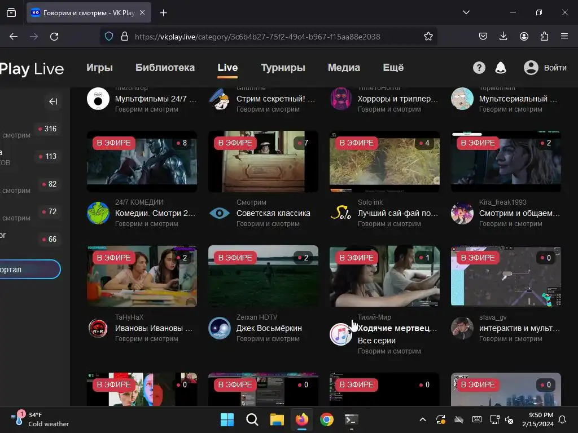The height and width of the screenshot is (433, 578).
Task: Open Windows Start menu
Action: (227, 419)
